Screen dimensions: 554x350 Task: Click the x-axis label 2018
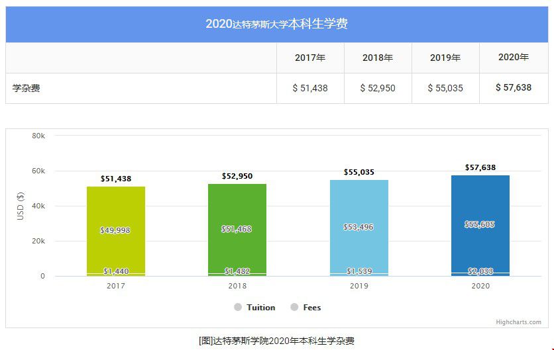(237, 286)
